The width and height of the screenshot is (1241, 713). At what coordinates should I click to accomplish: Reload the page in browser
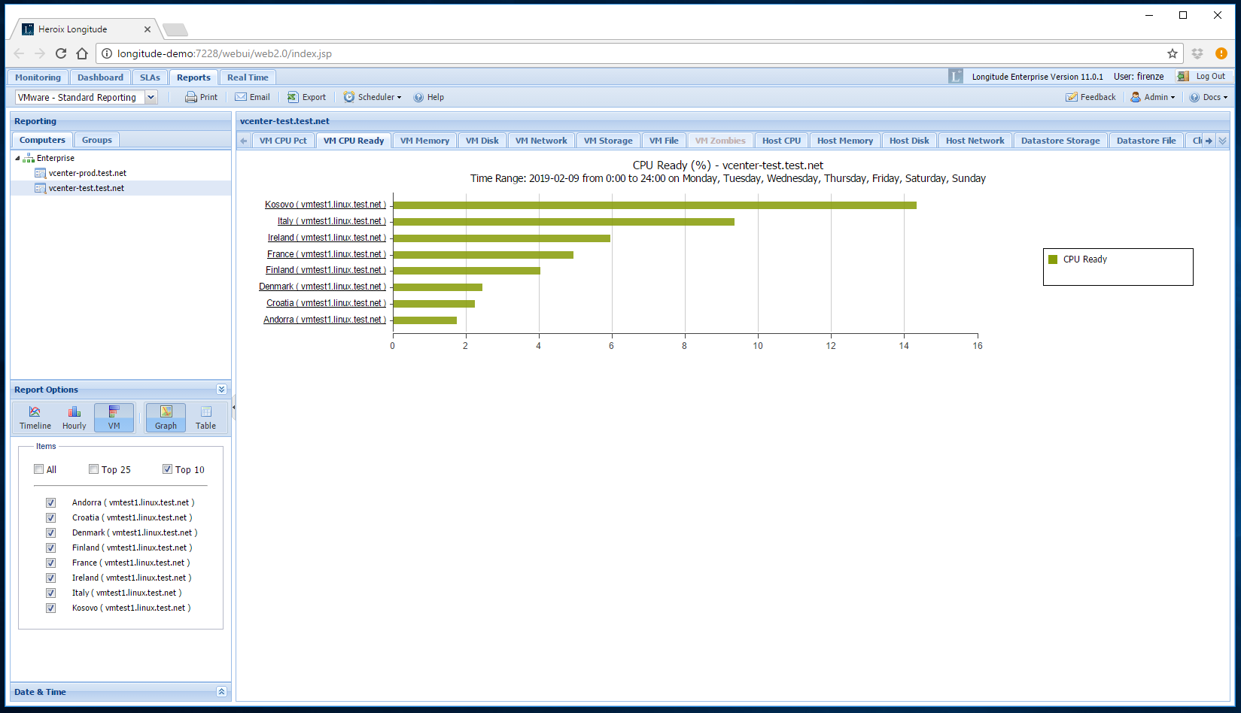pos(61,53)
